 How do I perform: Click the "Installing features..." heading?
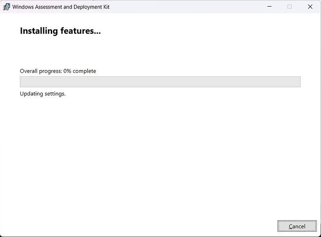coord(60,31)
